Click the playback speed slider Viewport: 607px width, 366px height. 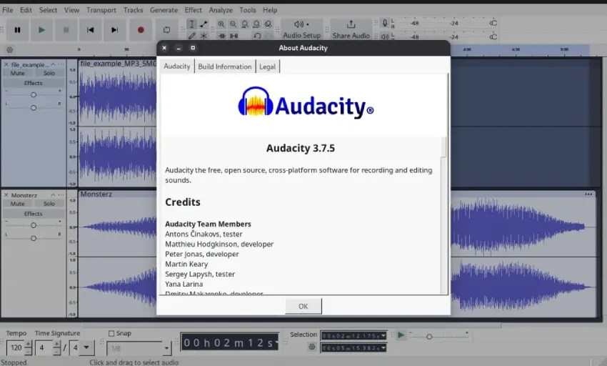(x=438, y=336)
